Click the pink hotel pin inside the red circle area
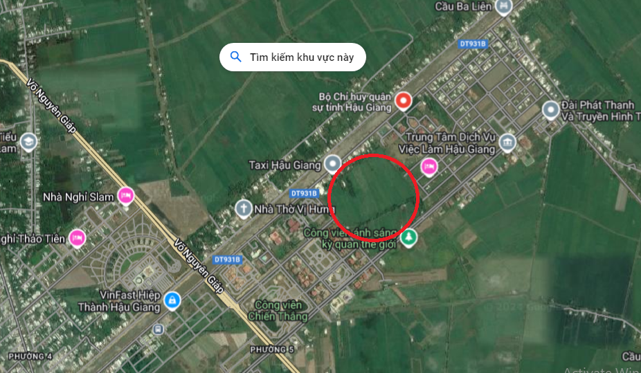 pos(428,167)
